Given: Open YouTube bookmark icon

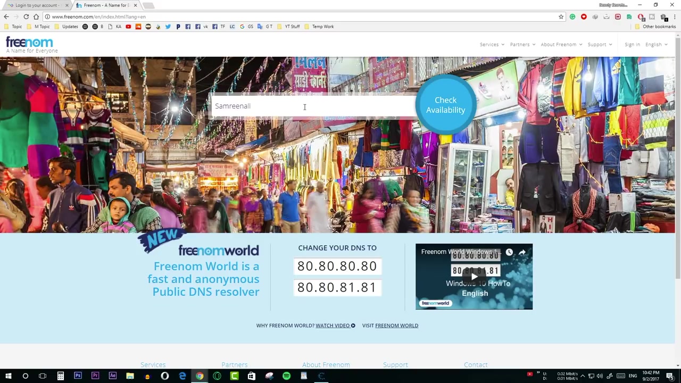Looking at the screenshot, I should (x=128, y=27).
